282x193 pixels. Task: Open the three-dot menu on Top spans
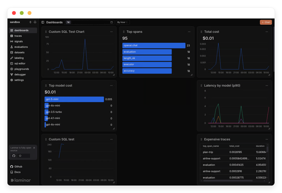pos(189,32)
